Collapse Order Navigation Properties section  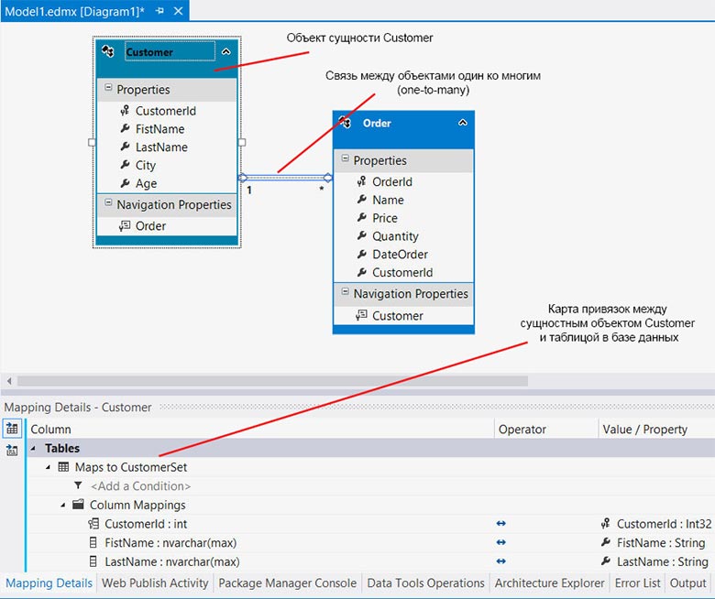[x=345, y=292]
